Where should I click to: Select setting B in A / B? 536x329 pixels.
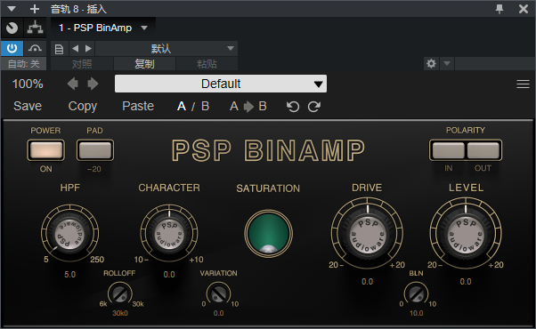[205, 107]
